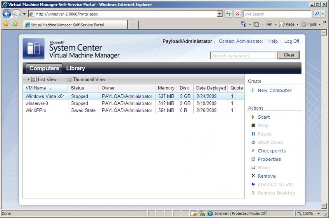
Task: Click the Properties icon in Actions
Action: [x=253, y=159]
